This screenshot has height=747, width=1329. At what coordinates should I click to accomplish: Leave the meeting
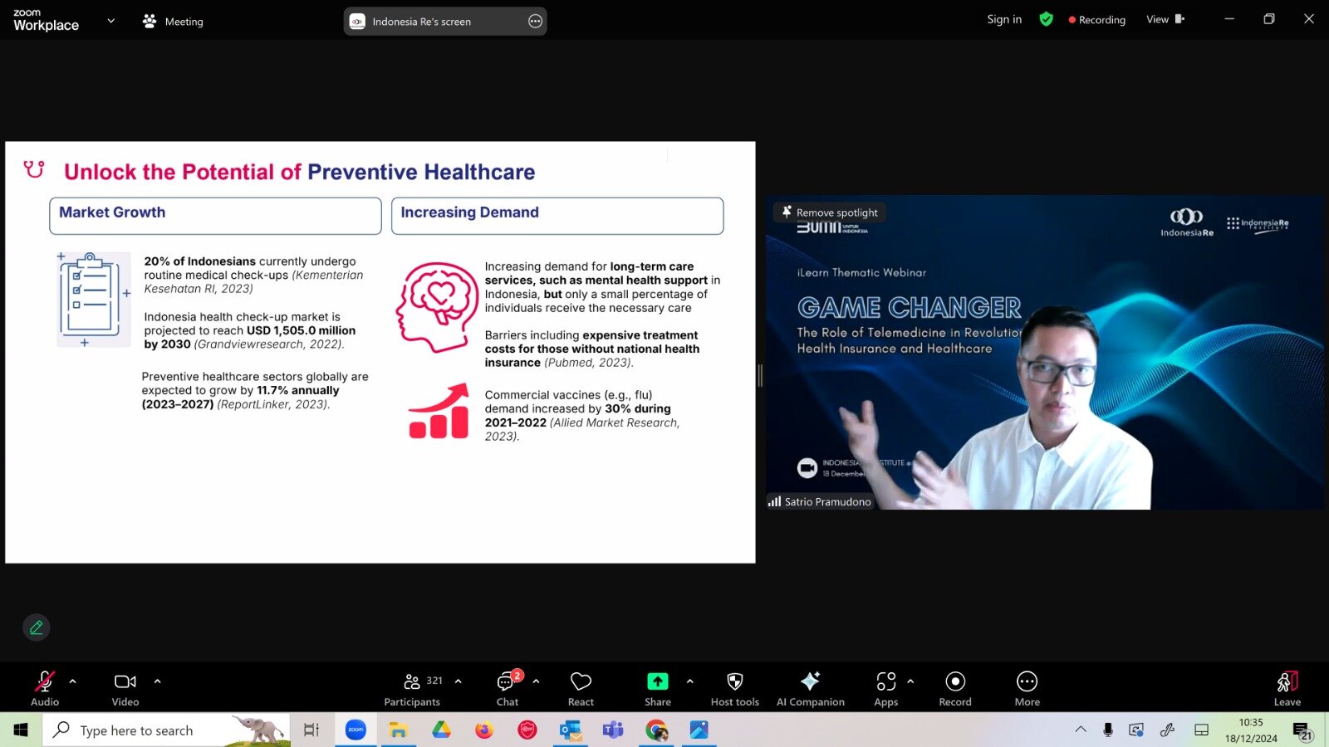pyautogui.click(x=1287, y=688)
